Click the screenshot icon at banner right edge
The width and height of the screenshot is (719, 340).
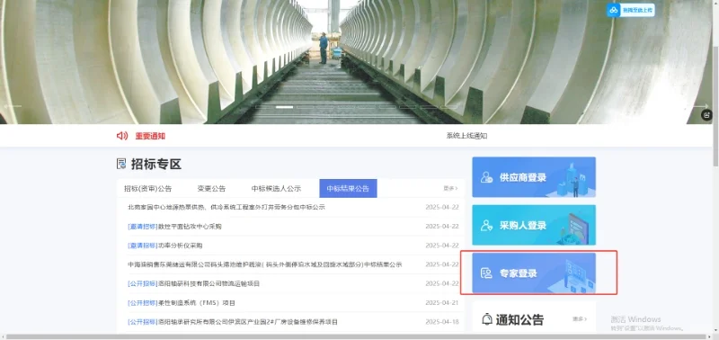706,115
